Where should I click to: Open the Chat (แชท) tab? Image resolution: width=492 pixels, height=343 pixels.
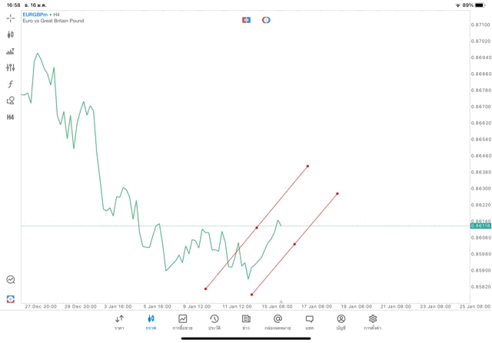(x=309, y=322)
